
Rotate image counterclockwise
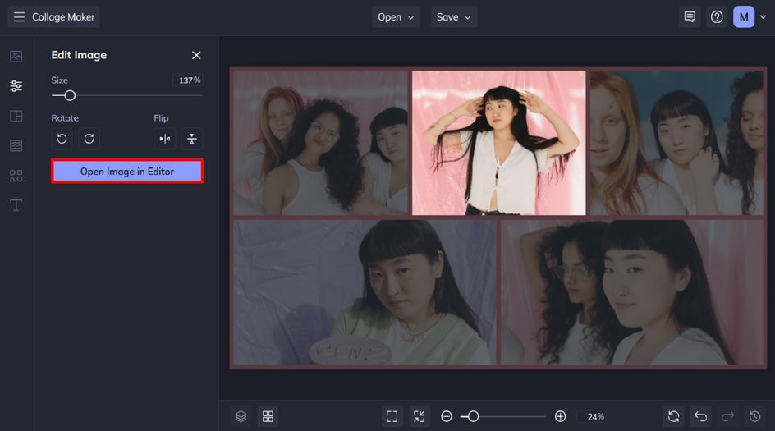[x=62, y=139]
